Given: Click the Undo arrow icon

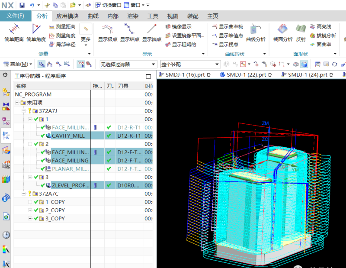Looking at the screenshot, I should pos(32,5).
